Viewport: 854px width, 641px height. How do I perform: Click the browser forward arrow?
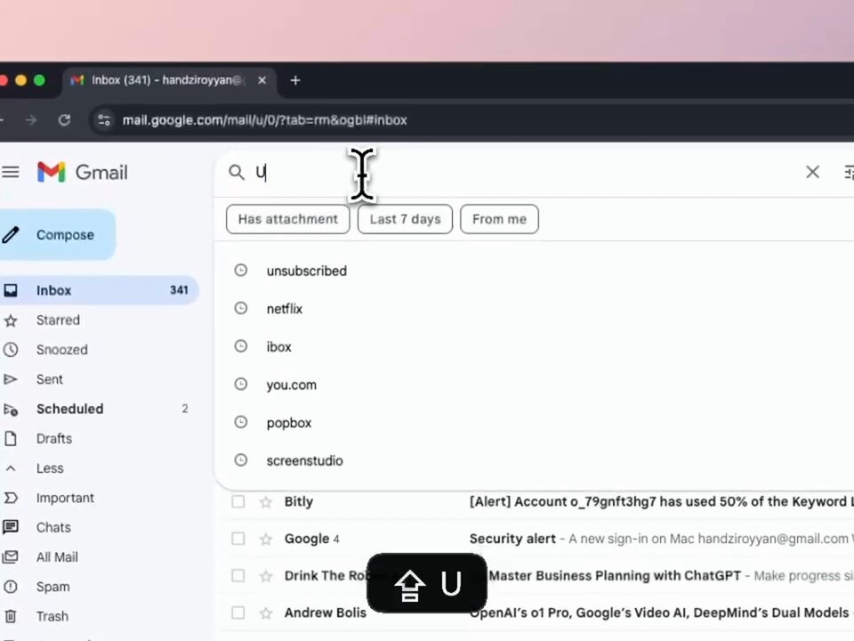tap(30, 120)
